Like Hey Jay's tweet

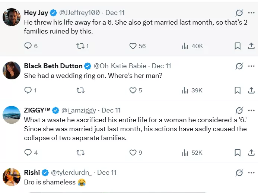(133, 46)
